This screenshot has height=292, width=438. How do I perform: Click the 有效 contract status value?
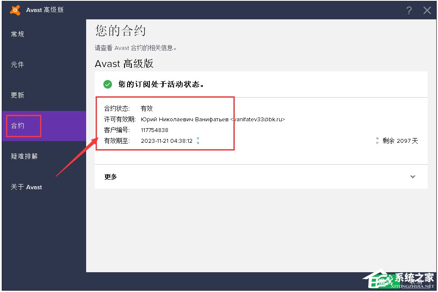pyautogui.click(x=147, y=108)
